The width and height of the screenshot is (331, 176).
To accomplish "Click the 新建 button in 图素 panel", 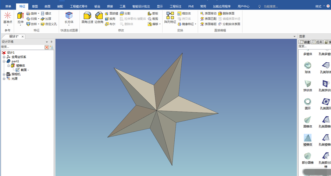I will 305,42.
